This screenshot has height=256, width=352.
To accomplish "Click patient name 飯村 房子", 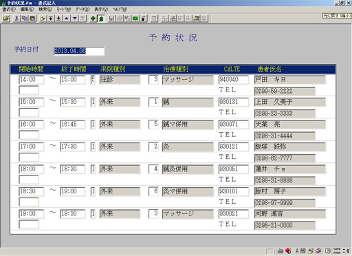I will 290,191.
